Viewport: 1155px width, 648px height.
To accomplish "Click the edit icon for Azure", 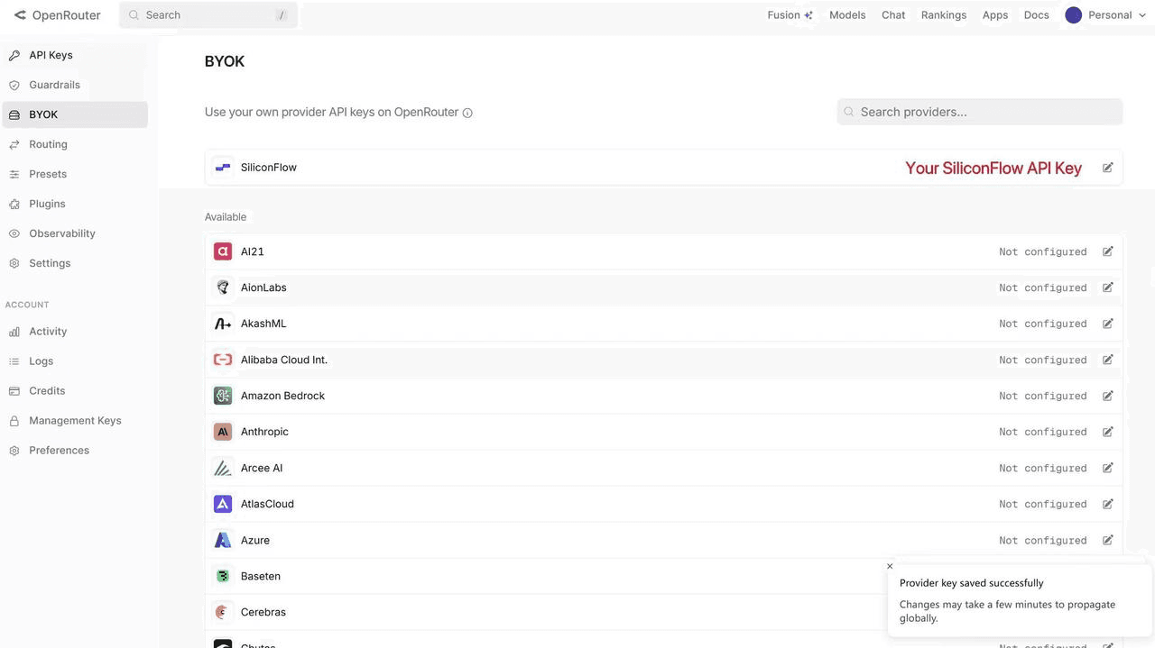I will coord(1108,540).
